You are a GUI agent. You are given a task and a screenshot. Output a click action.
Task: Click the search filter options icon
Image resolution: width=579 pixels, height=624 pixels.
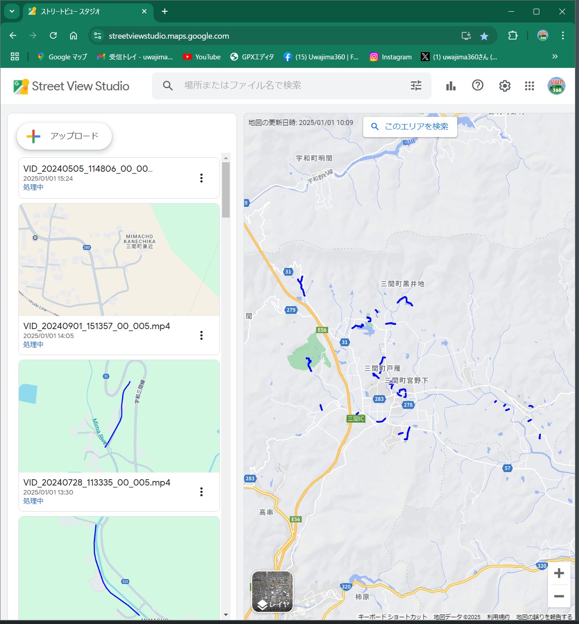[416, 85]
